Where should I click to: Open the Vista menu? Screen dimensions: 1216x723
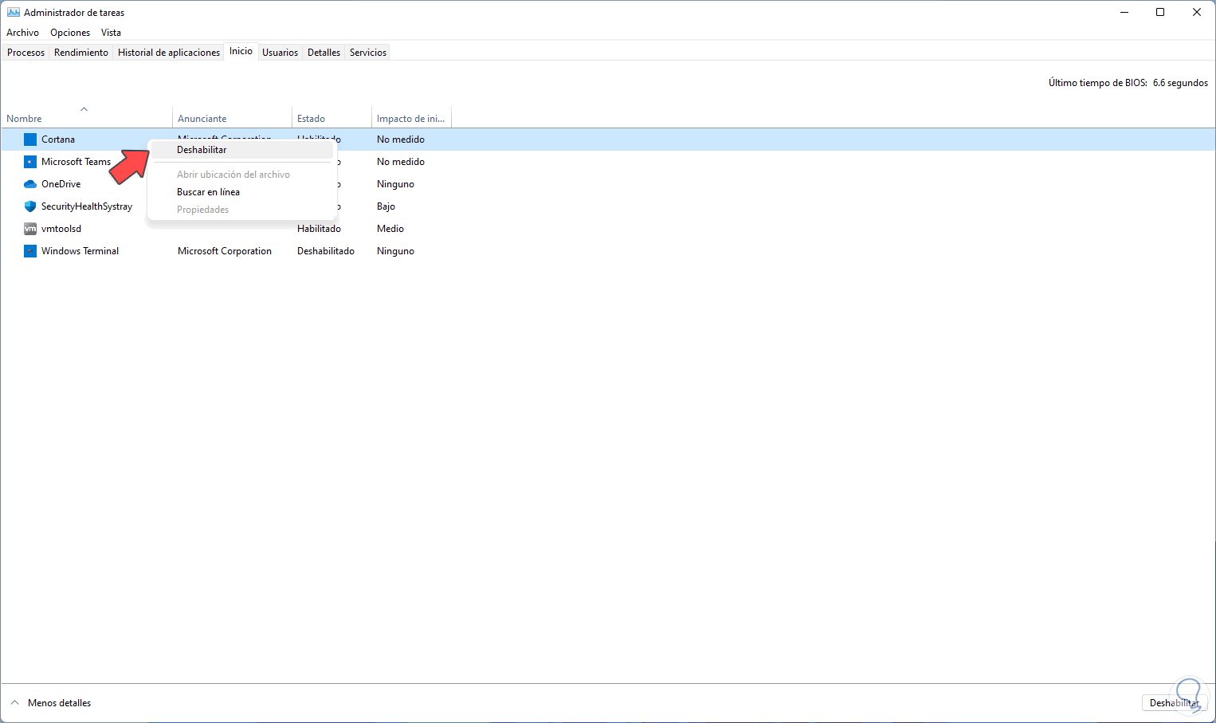pos(111,33)
